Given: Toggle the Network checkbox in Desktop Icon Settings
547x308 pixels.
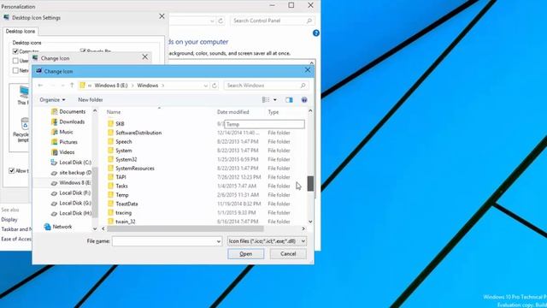Looking at the screenshot, I should pyautogui.click(x=15, y=70).
